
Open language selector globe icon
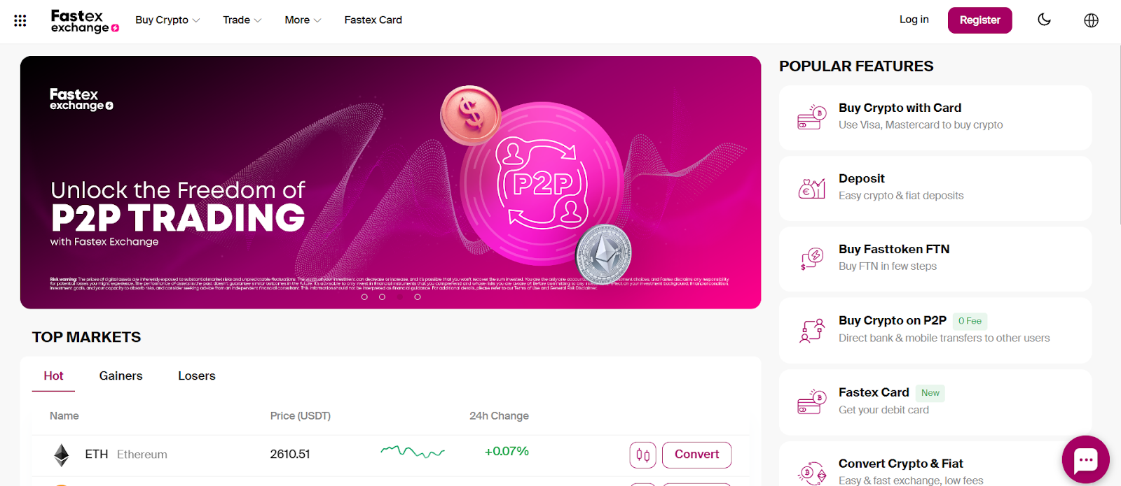[1091, 20]
